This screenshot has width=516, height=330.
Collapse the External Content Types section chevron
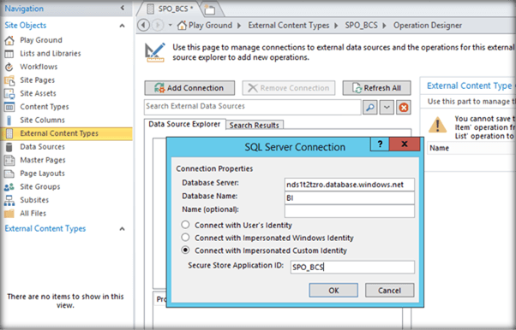click(122, 229)
